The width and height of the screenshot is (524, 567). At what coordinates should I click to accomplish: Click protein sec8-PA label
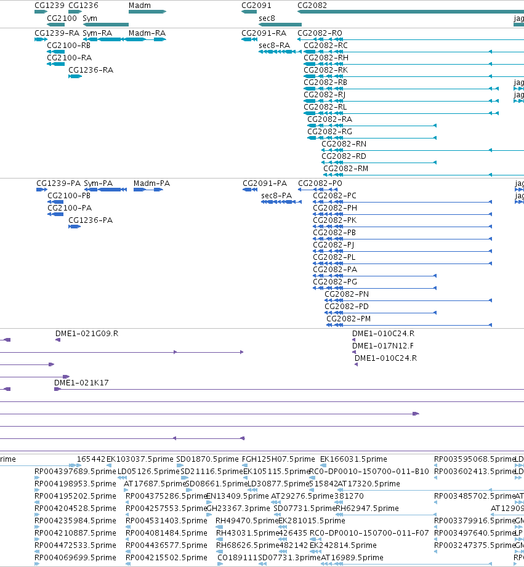click(276, 196)
